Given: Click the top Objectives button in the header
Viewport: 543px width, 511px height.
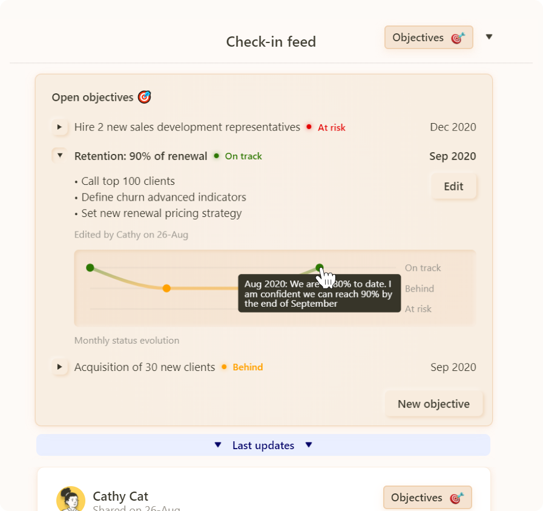Looking at the screenshot, I should pyautogui.click(x=428, y=38).
